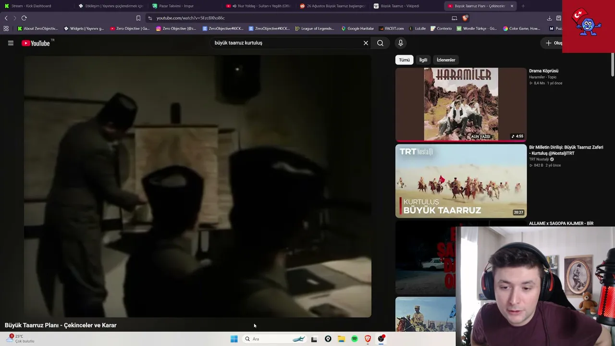Screen dimensions: 615x346
Task: Clear the YouTube search box text
Action: 366,43
